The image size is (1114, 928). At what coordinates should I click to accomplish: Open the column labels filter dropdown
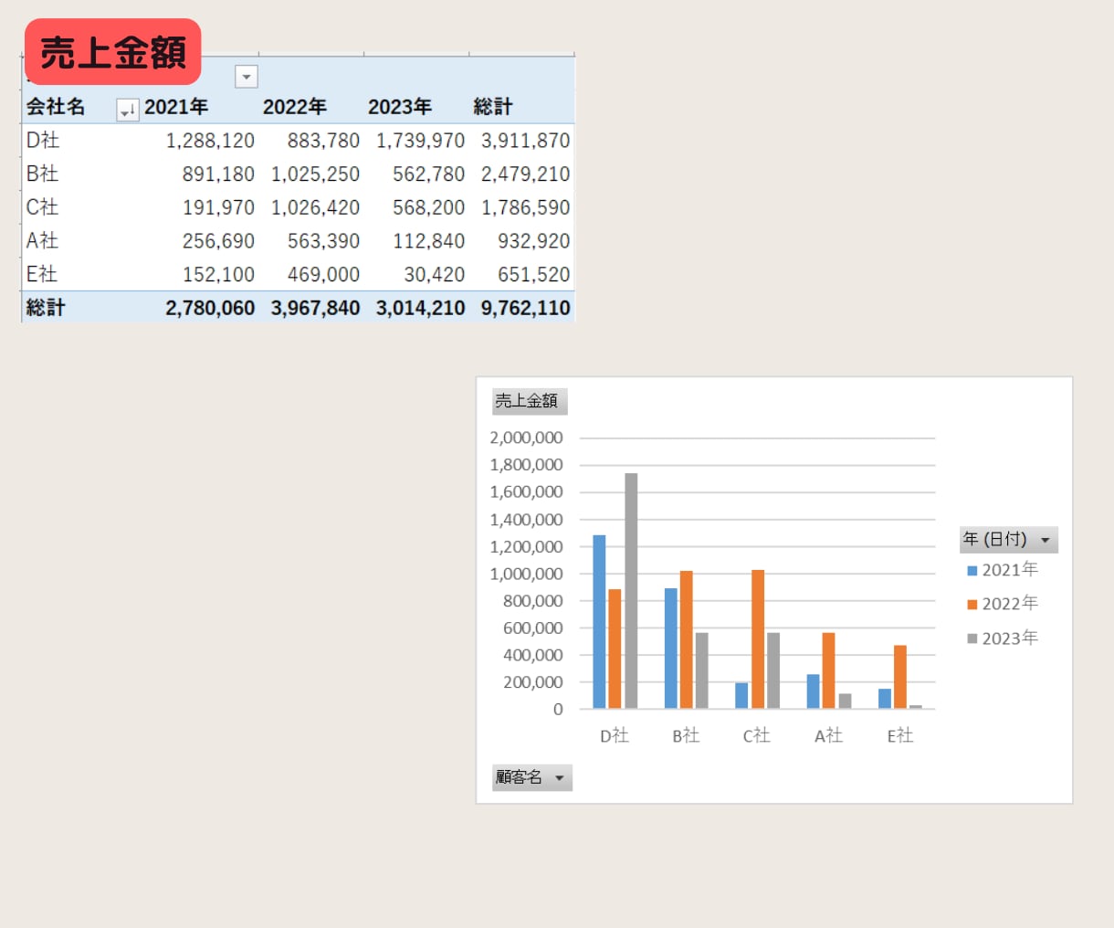coord(247,77)
